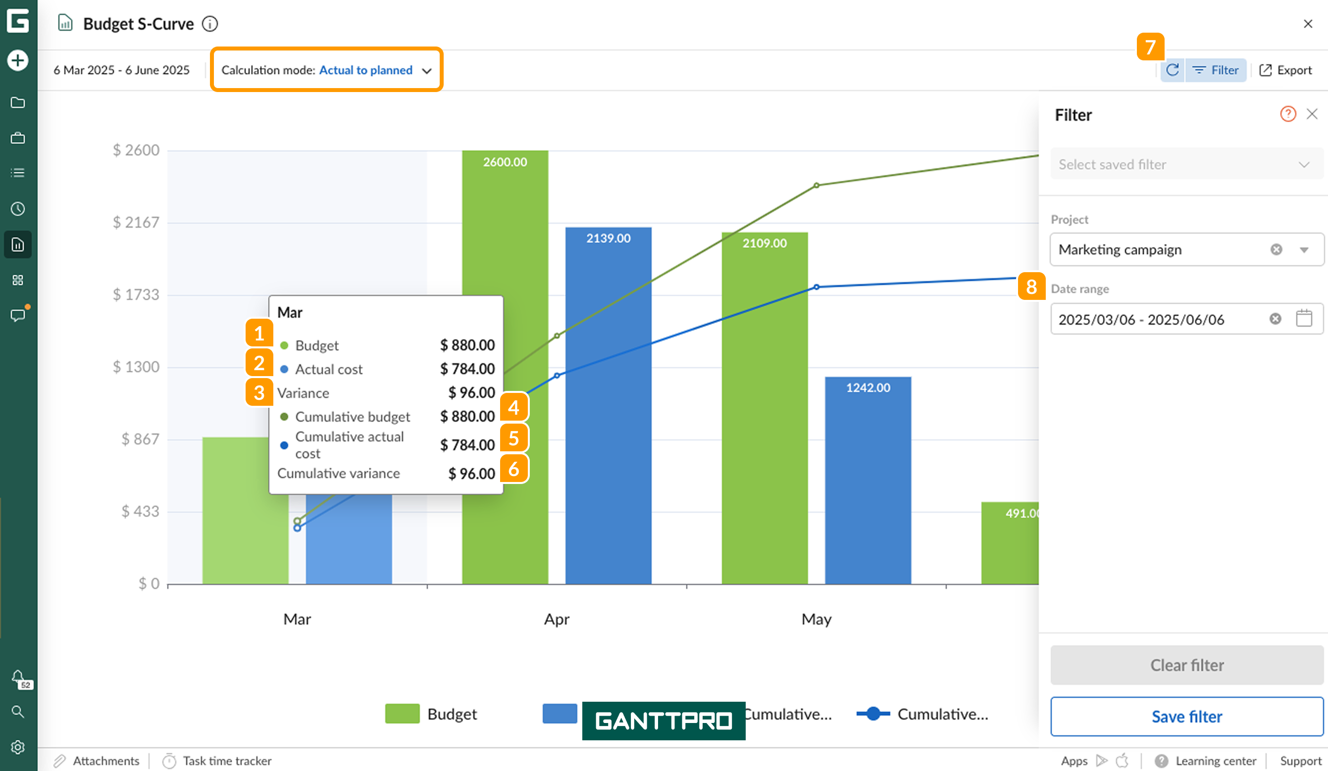The image size is (1328, 771).
Task: Toggle the Budget series in chart legend
Action: click(x=431, y=714)
